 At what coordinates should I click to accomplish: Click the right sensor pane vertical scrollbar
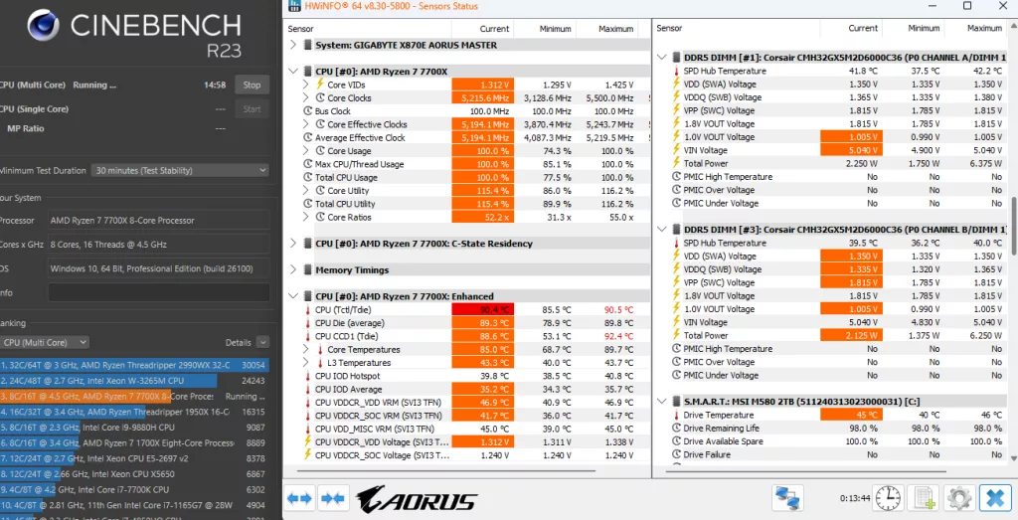pos(1013,224)
